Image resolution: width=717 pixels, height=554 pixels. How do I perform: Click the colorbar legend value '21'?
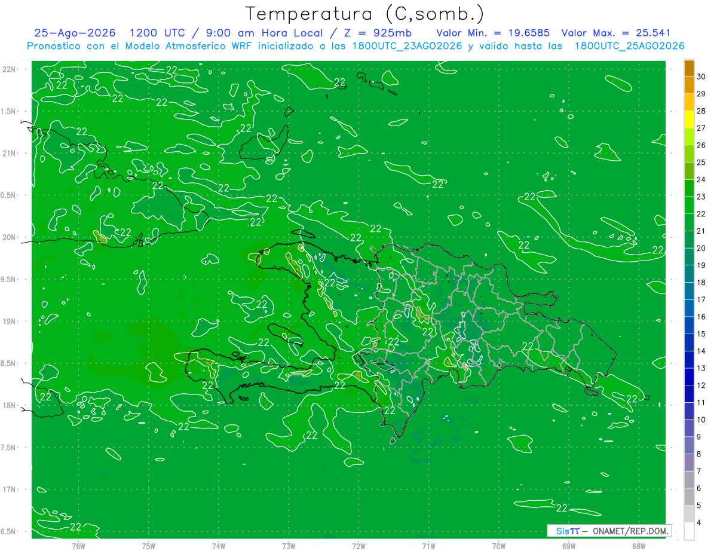click(x=701, y=231)
